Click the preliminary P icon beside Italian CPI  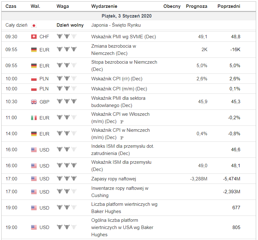pos(122,122)
